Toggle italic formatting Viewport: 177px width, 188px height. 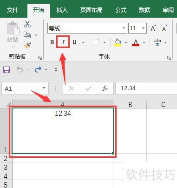[63, 42]
